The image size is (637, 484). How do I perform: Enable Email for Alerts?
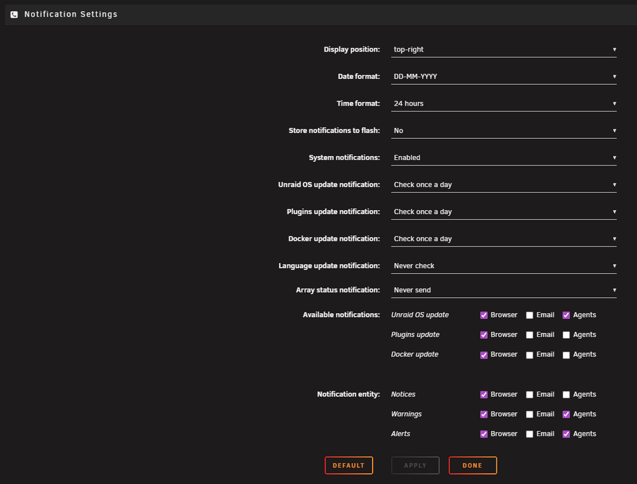click(529, 434)
